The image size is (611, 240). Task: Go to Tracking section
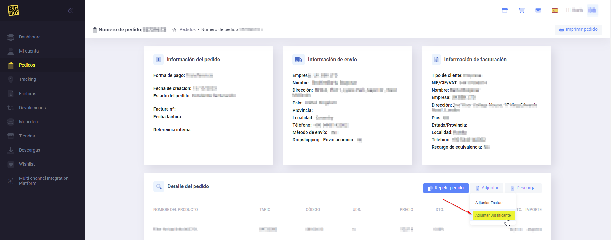pyautogui.click(x=27, y=79)
